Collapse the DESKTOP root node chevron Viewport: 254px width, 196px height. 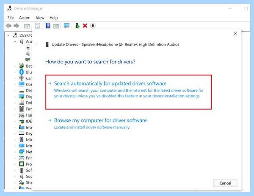8,35
